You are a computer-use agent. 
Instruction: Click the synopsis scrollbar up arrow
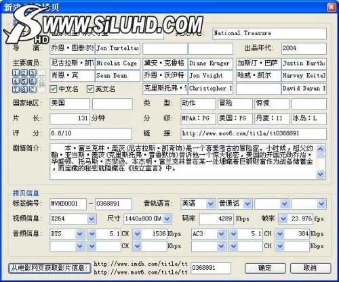pos(321,149)
